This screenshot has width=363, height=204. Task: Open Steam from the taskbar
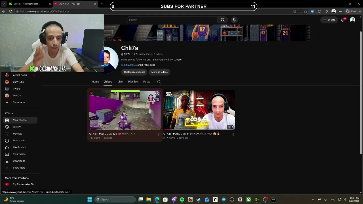point(199,199)
